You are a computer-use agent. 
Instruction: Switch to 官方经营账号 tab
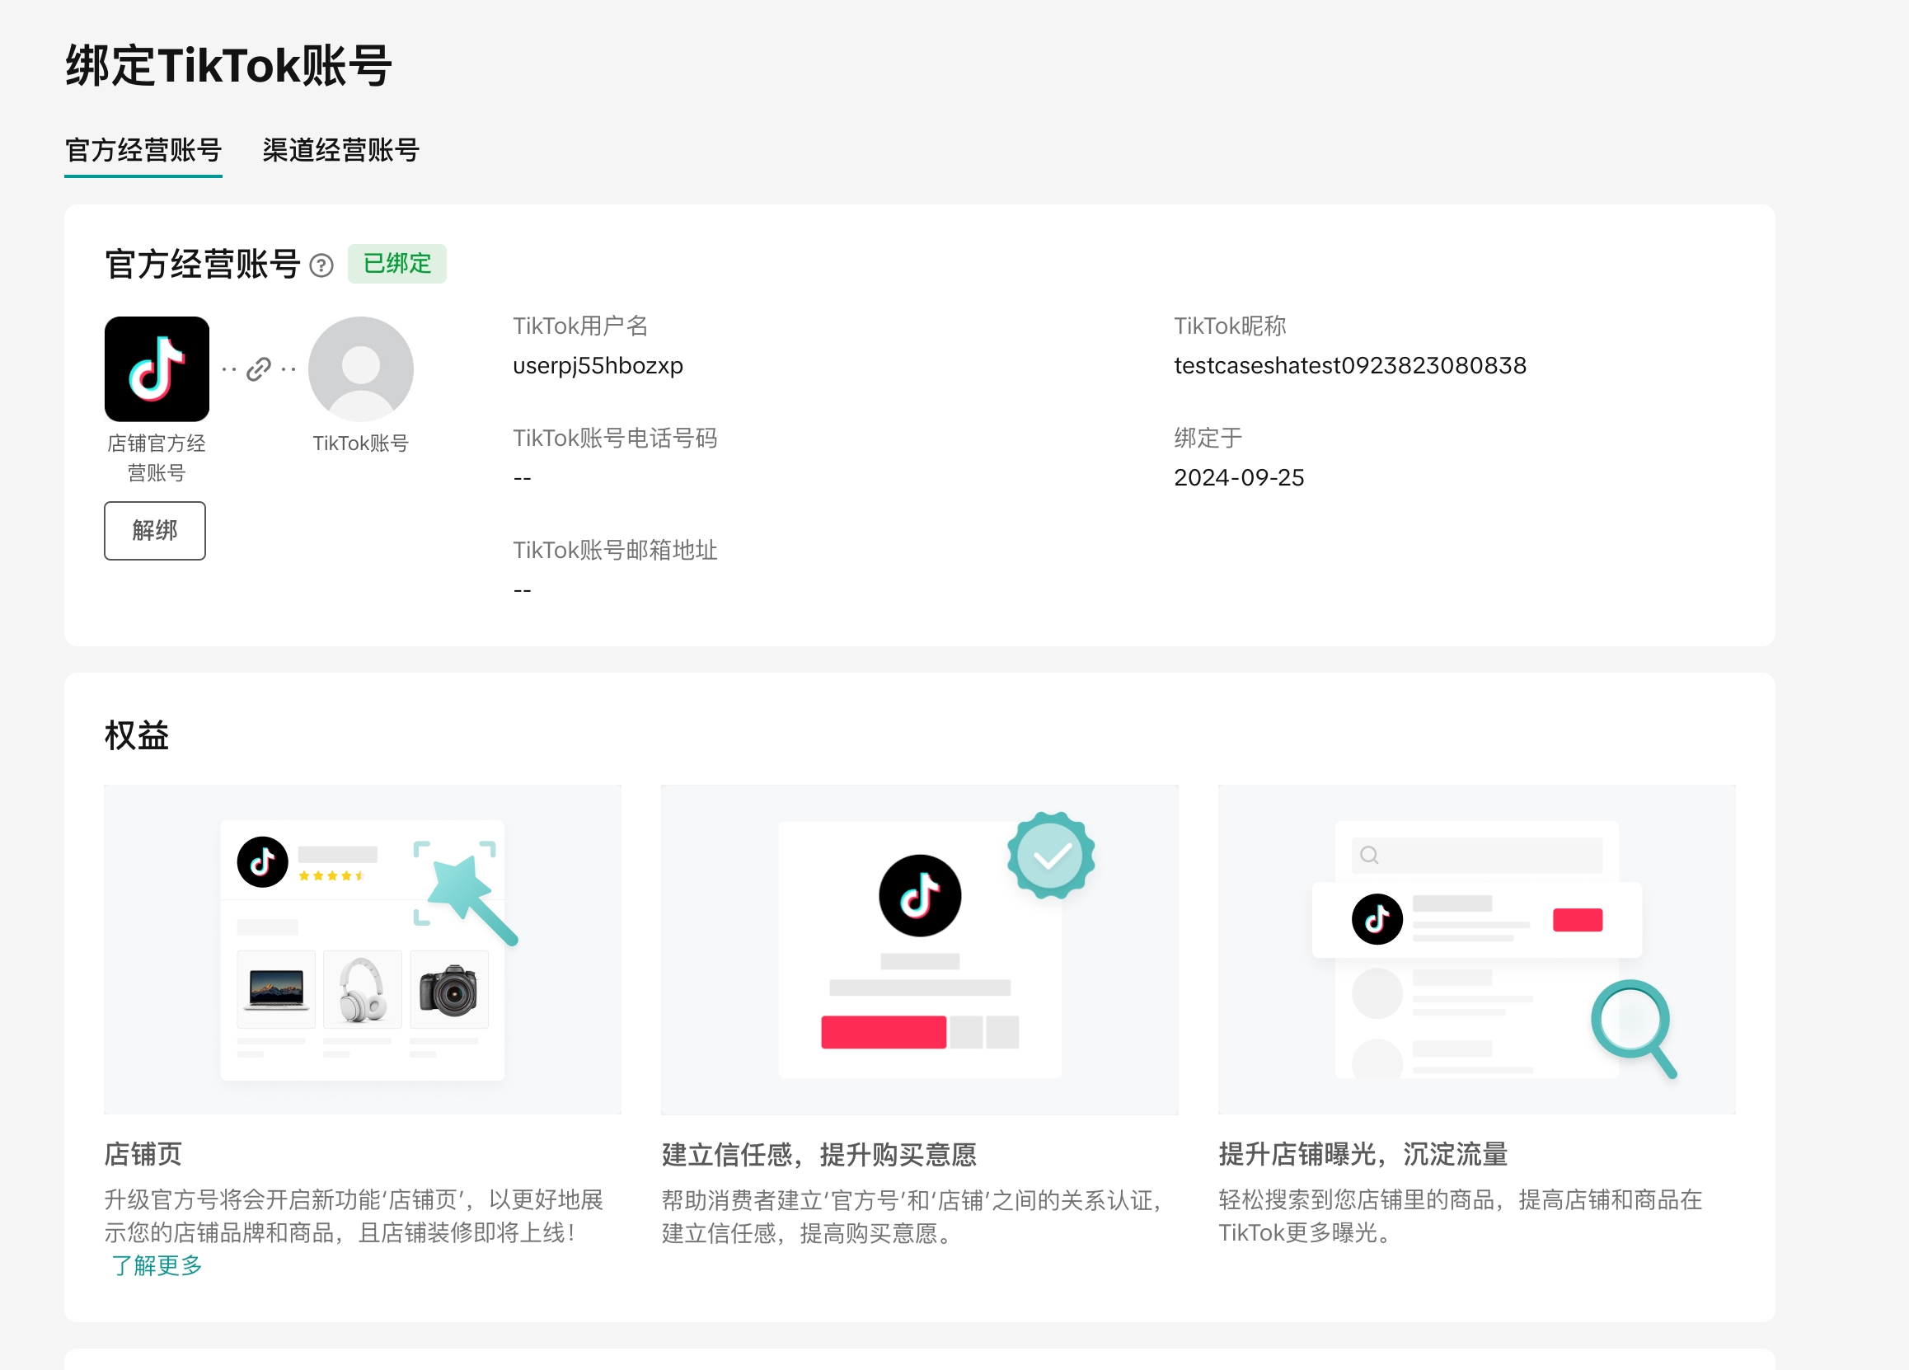point(143,151)
